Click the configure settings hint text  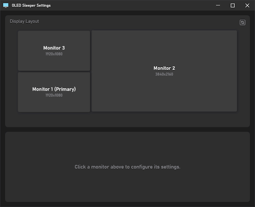pyautogui.click(x=127, y=167)
